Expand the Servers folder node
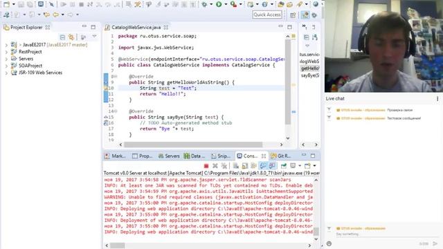Image resolution: width=443 pixels, height=249 pixels. 6,59
